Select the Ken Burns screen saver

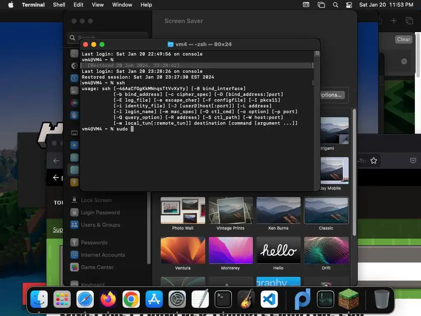pyautogui.click(x=278, y=210)
